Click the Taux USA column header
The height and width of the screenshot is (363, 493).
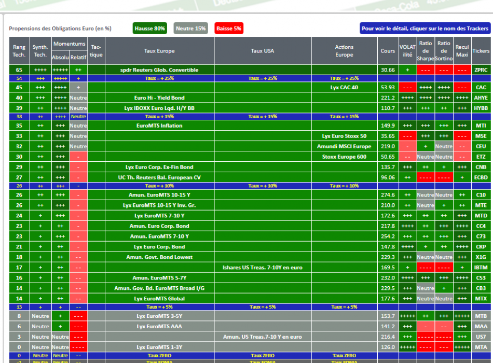(x=263, y=51)
